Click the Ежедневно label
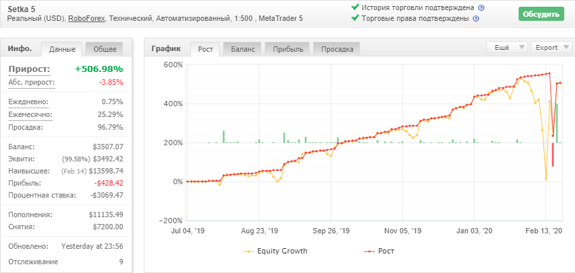575x273 pixels. (x=28, y=102)
